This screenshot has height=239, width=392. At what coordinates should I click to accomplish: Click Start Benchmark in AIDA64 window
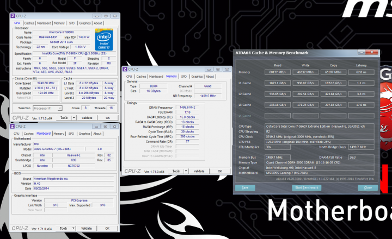(307, 187)
